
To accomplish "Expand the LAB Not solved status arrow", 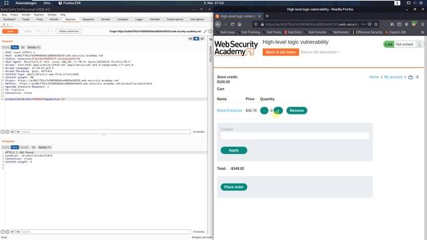I will (420, 44).
